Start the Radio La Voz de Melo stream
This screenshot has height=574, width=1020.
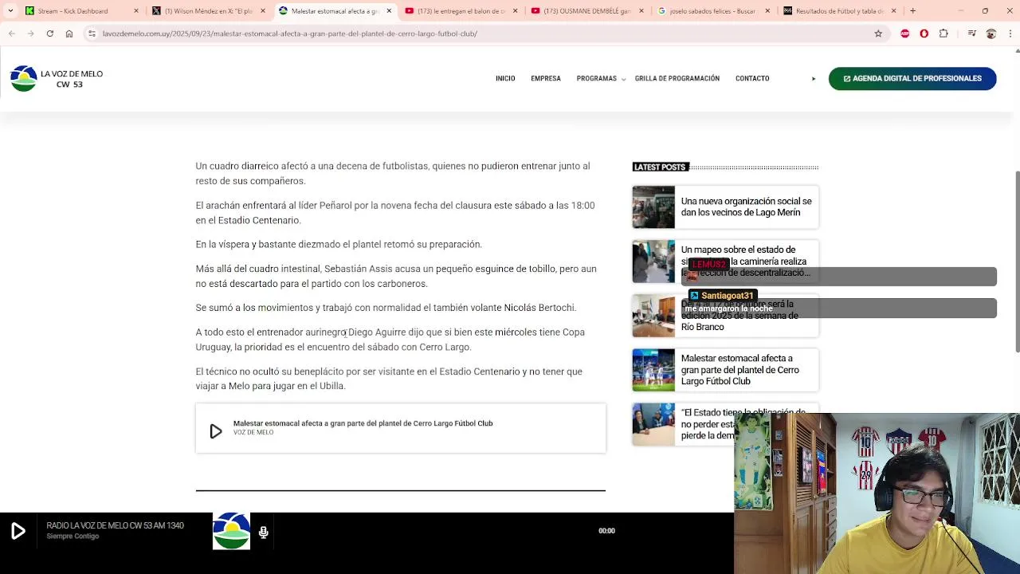coord(18,531)
